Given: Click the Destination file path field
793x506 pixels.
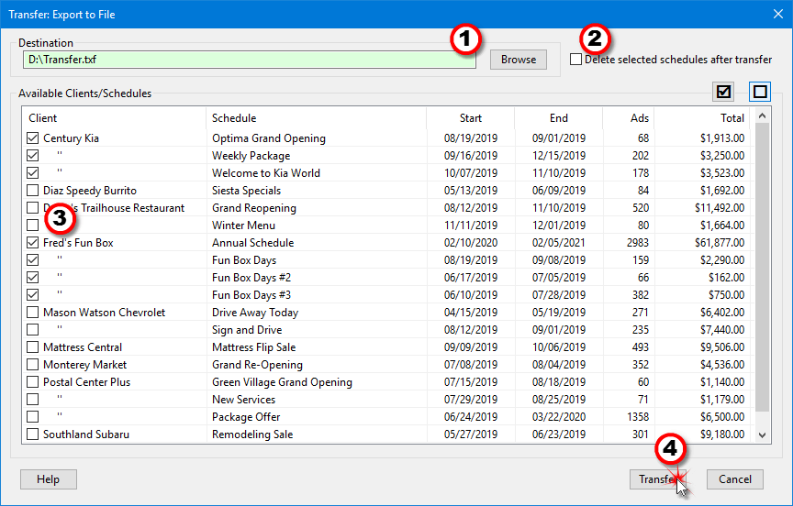Looking at the screenshot, I should coord(250,59).
